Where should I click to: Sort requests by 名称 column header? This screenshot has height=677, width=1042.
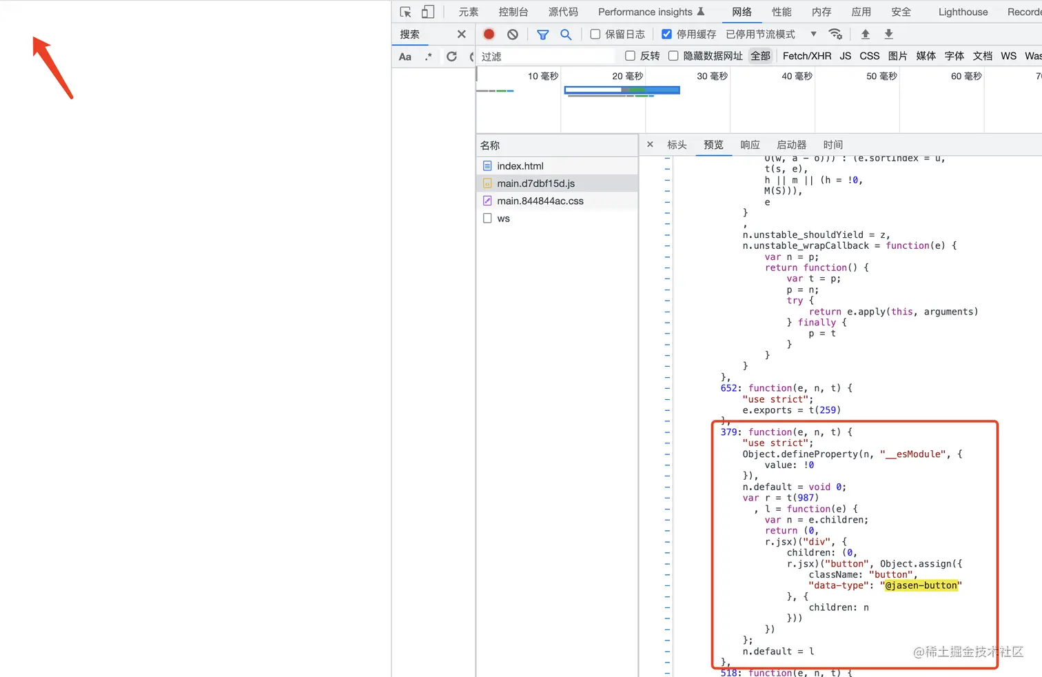(x=557, y=145)
